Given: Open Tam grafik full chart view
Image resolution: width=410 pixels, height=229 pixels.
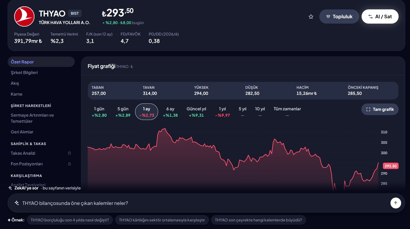Looking at the screenshot, I should click(x=380, y=109).
